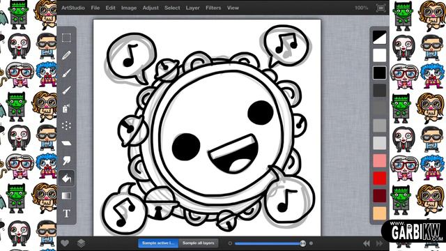This screenshot has width=446, height=251.
Task: Select the Smudge finger tool
Action: click(x=66, y=161)
